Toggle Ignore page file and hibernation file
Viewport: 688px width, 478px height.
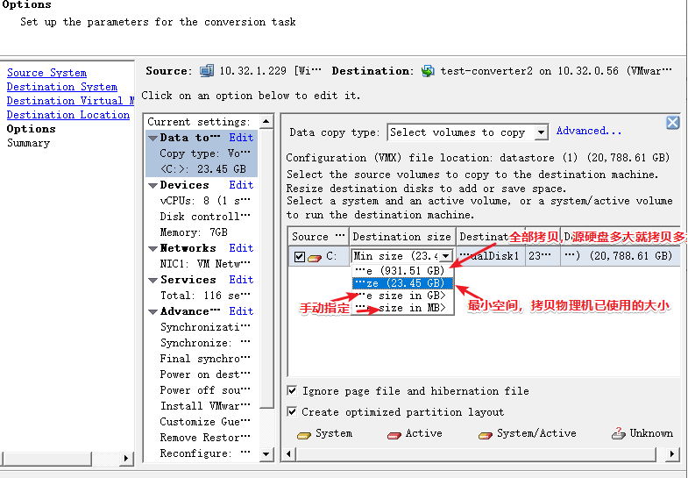(293, 391)
